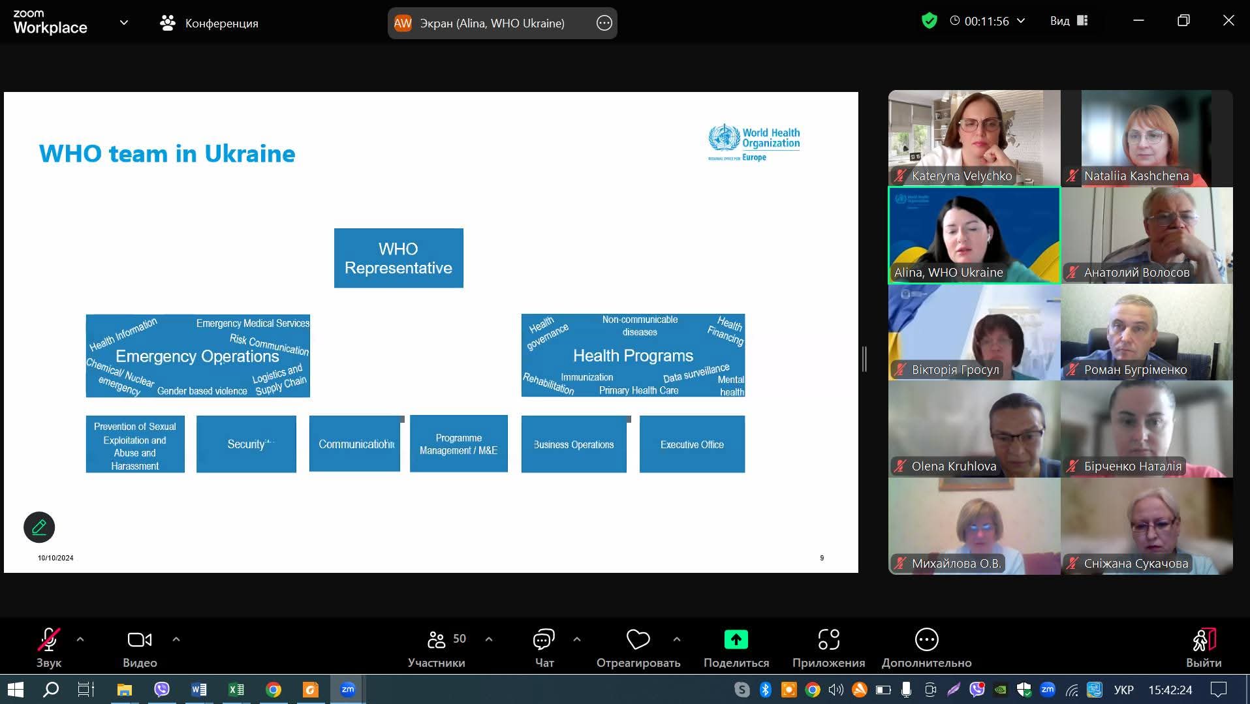The height and width of the screenshot is (704, 1250).
Task: Open screen share options ellipsis button
Action: (x=604, y=23)
